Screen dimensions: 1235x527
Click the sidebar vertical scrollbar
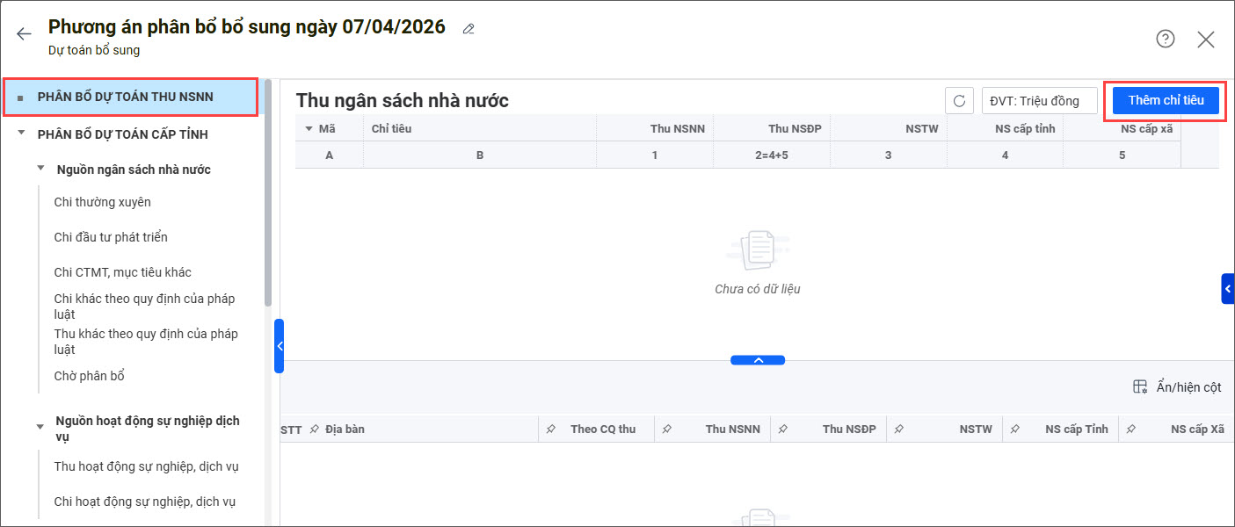click(x=267, y=193)
